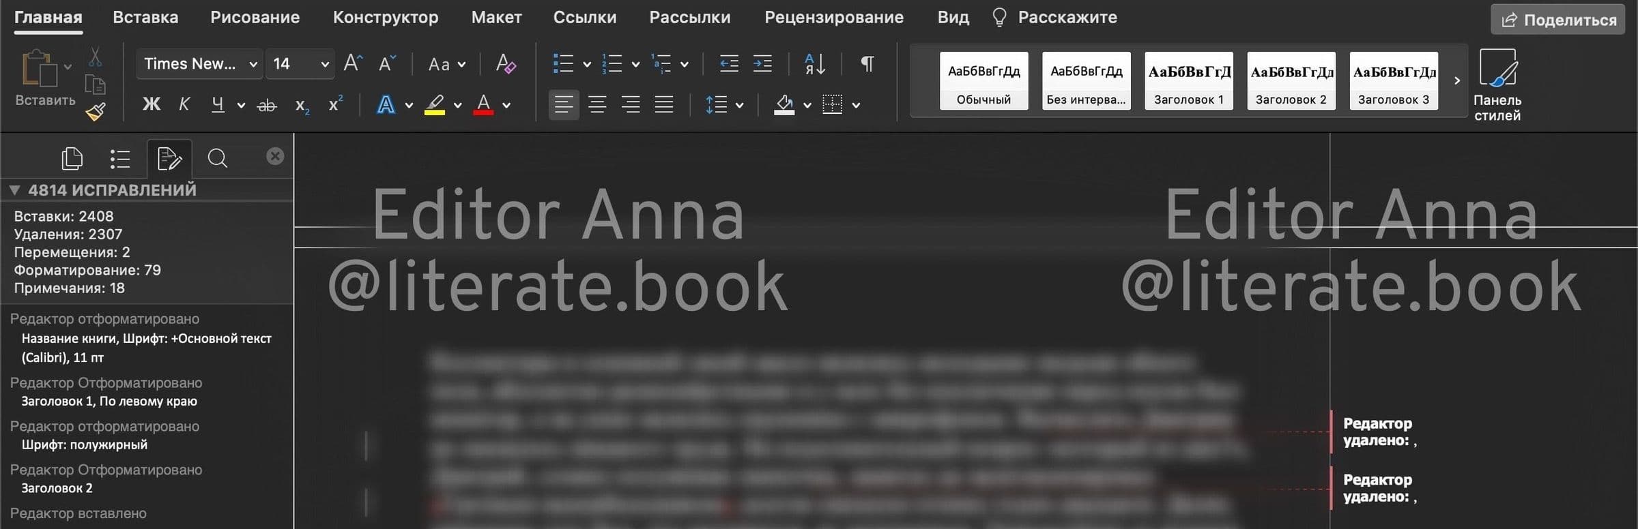The image size is (1638, 529).
Task: Apply the Обычный style
Action: click(983, 80)
